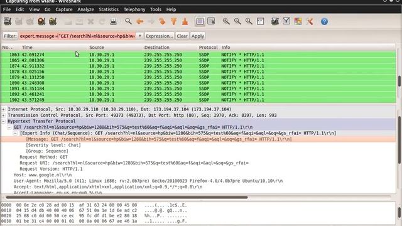Clear the display filter

(x=182, y=36)
